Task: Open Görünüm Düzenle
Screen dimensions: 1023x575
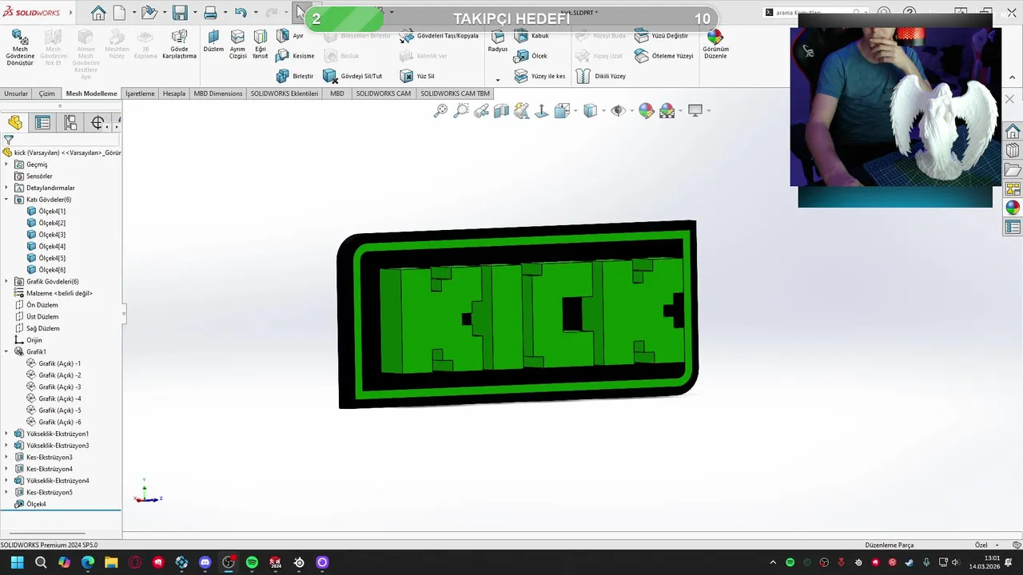Action: (x=715, y=45)
